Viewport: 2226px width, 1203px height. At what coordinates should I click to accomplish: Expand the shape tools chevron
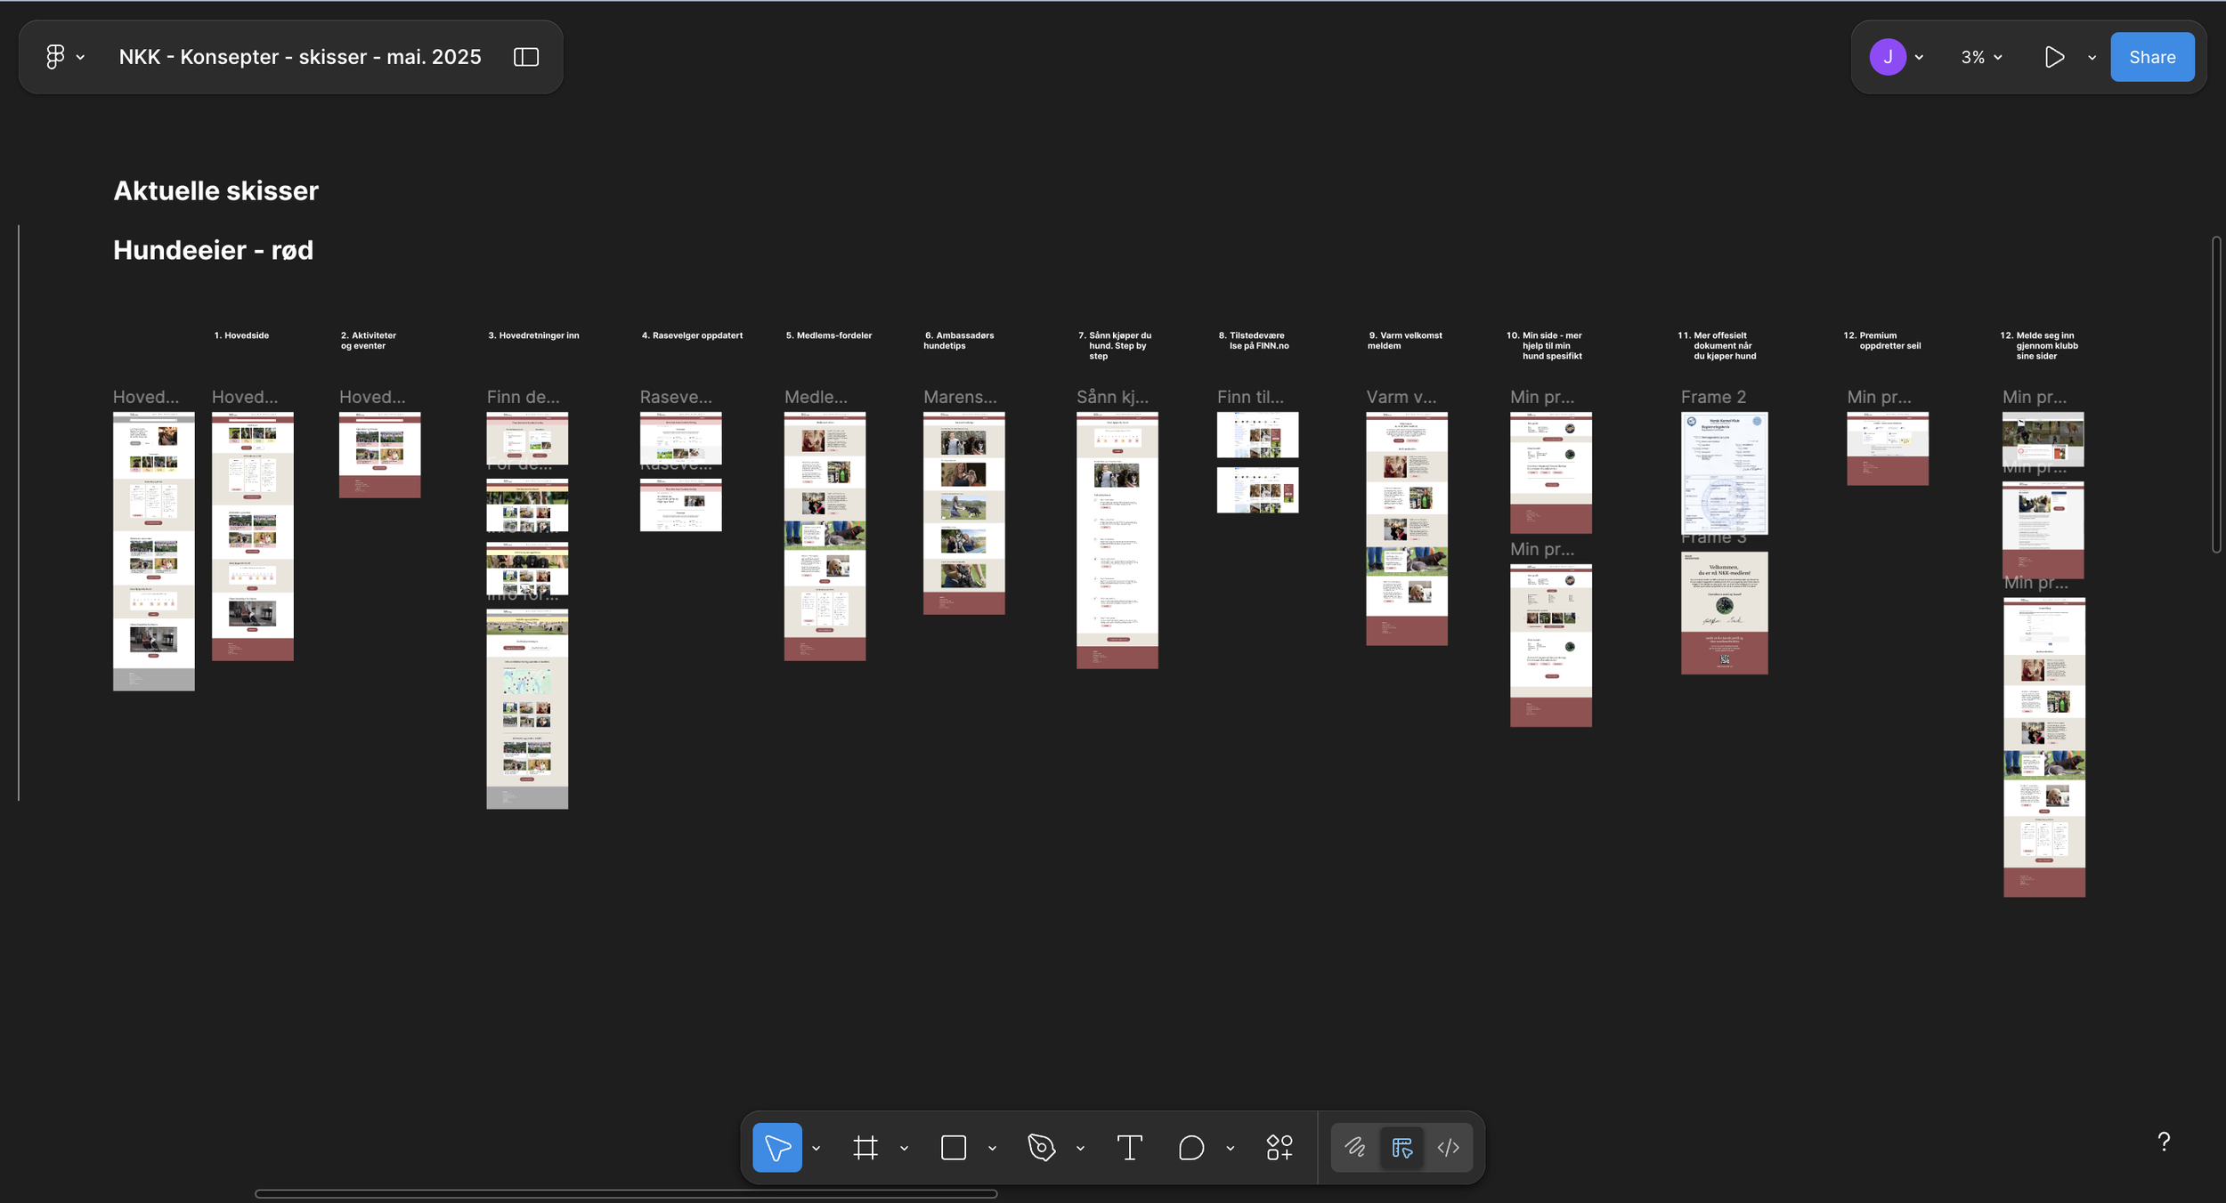coord(992,1149)
